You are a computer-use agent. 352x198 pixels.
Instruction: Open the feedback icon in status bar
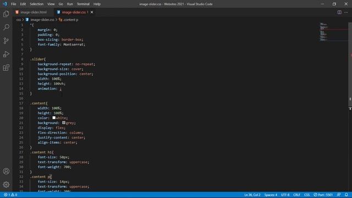(x=339, y=195)
